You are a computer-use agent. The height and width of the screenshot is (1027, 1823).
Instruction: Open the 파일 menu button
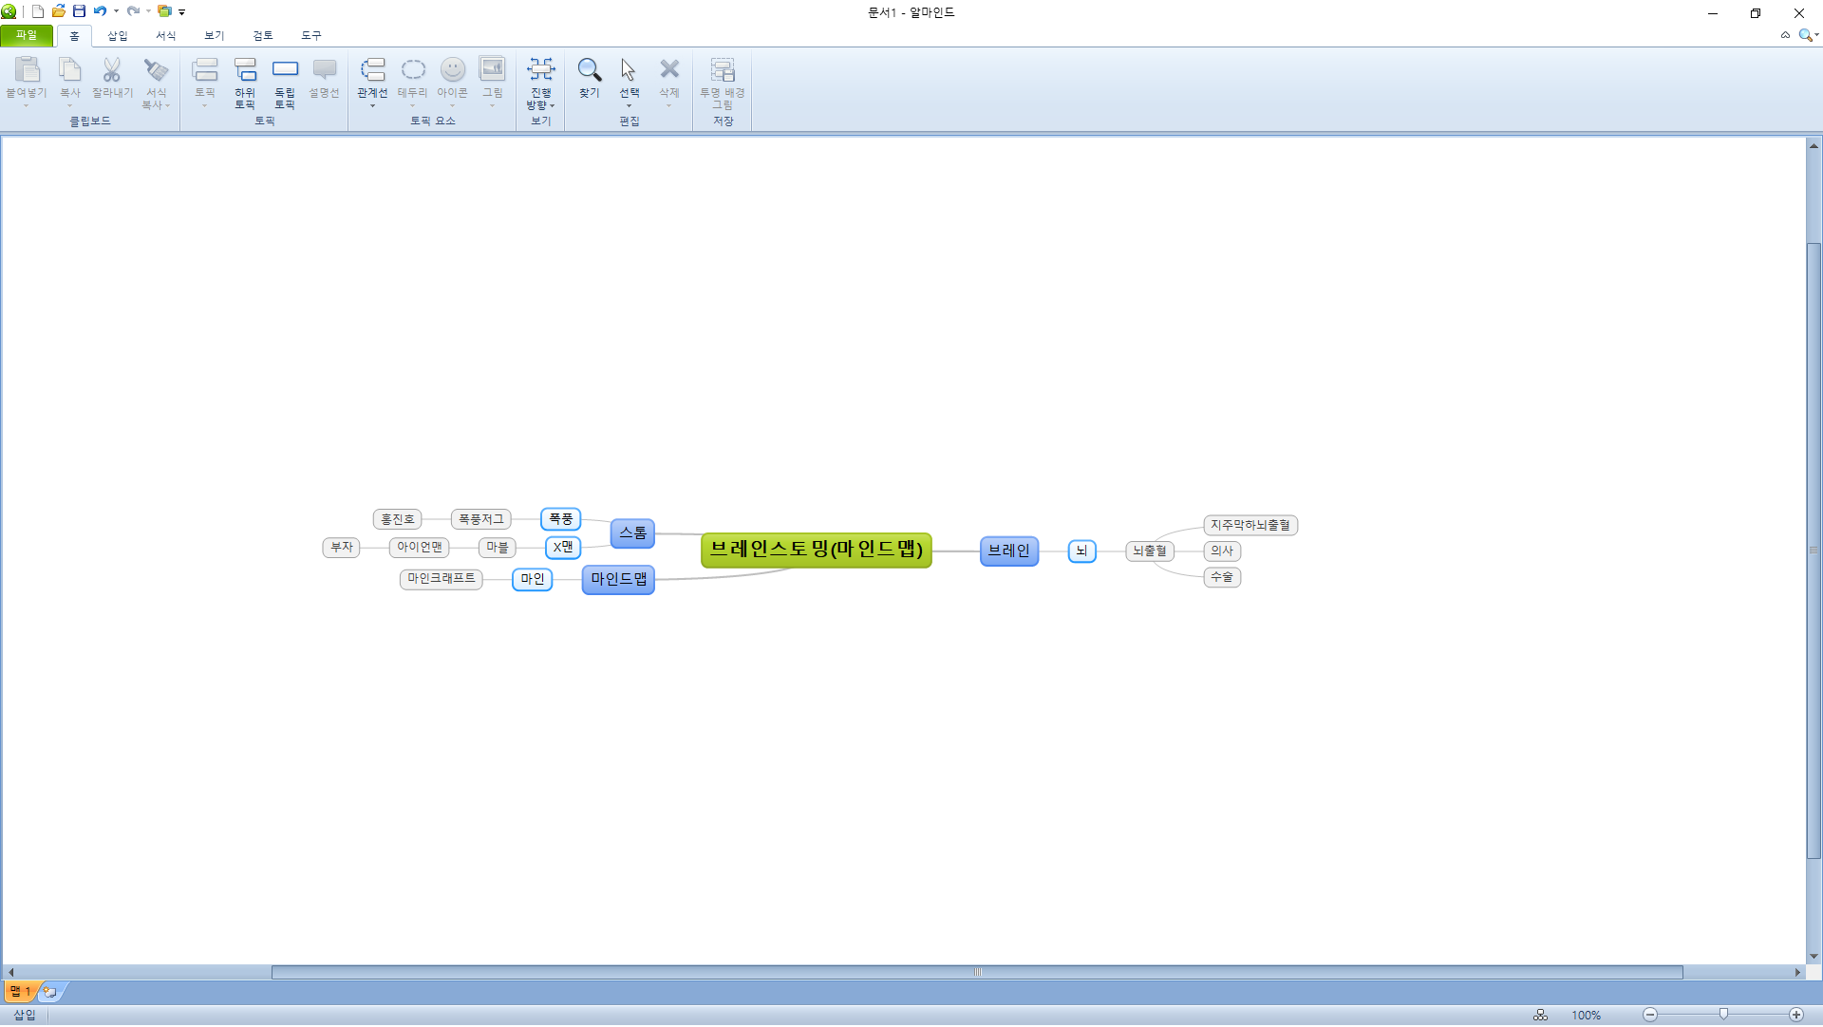(x=27, y=35)
